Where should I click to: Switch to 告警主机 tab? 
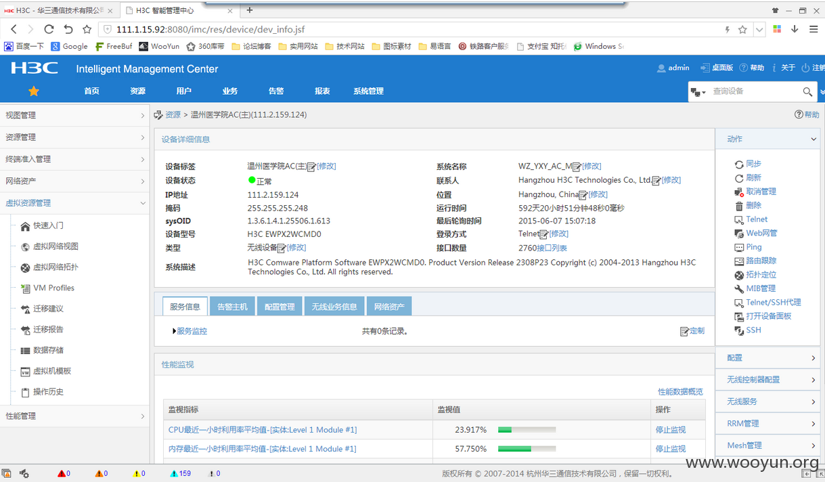(x=232, y=307)
